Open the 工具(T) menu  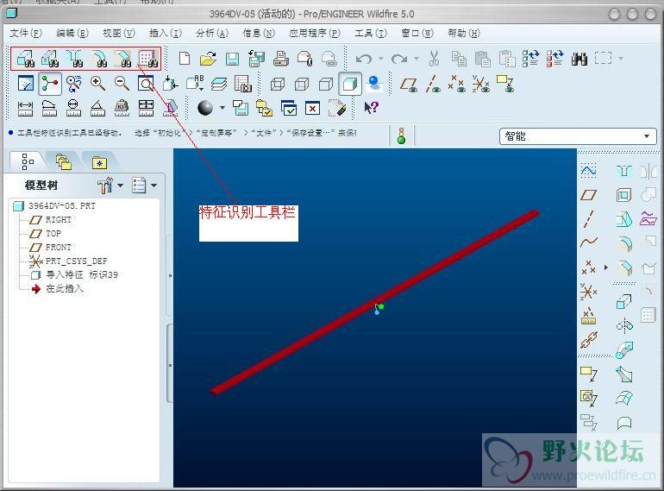coord(371,33)
